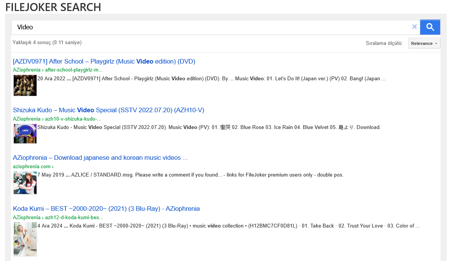
Task: Click the green after-school-playgirlz-m... URL path
Action: point(74,70)
